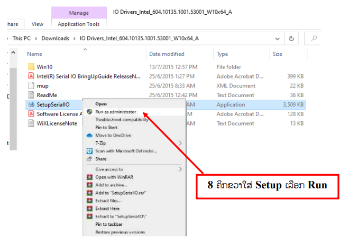Click the Run as administrator shield icon

point(89,112)
